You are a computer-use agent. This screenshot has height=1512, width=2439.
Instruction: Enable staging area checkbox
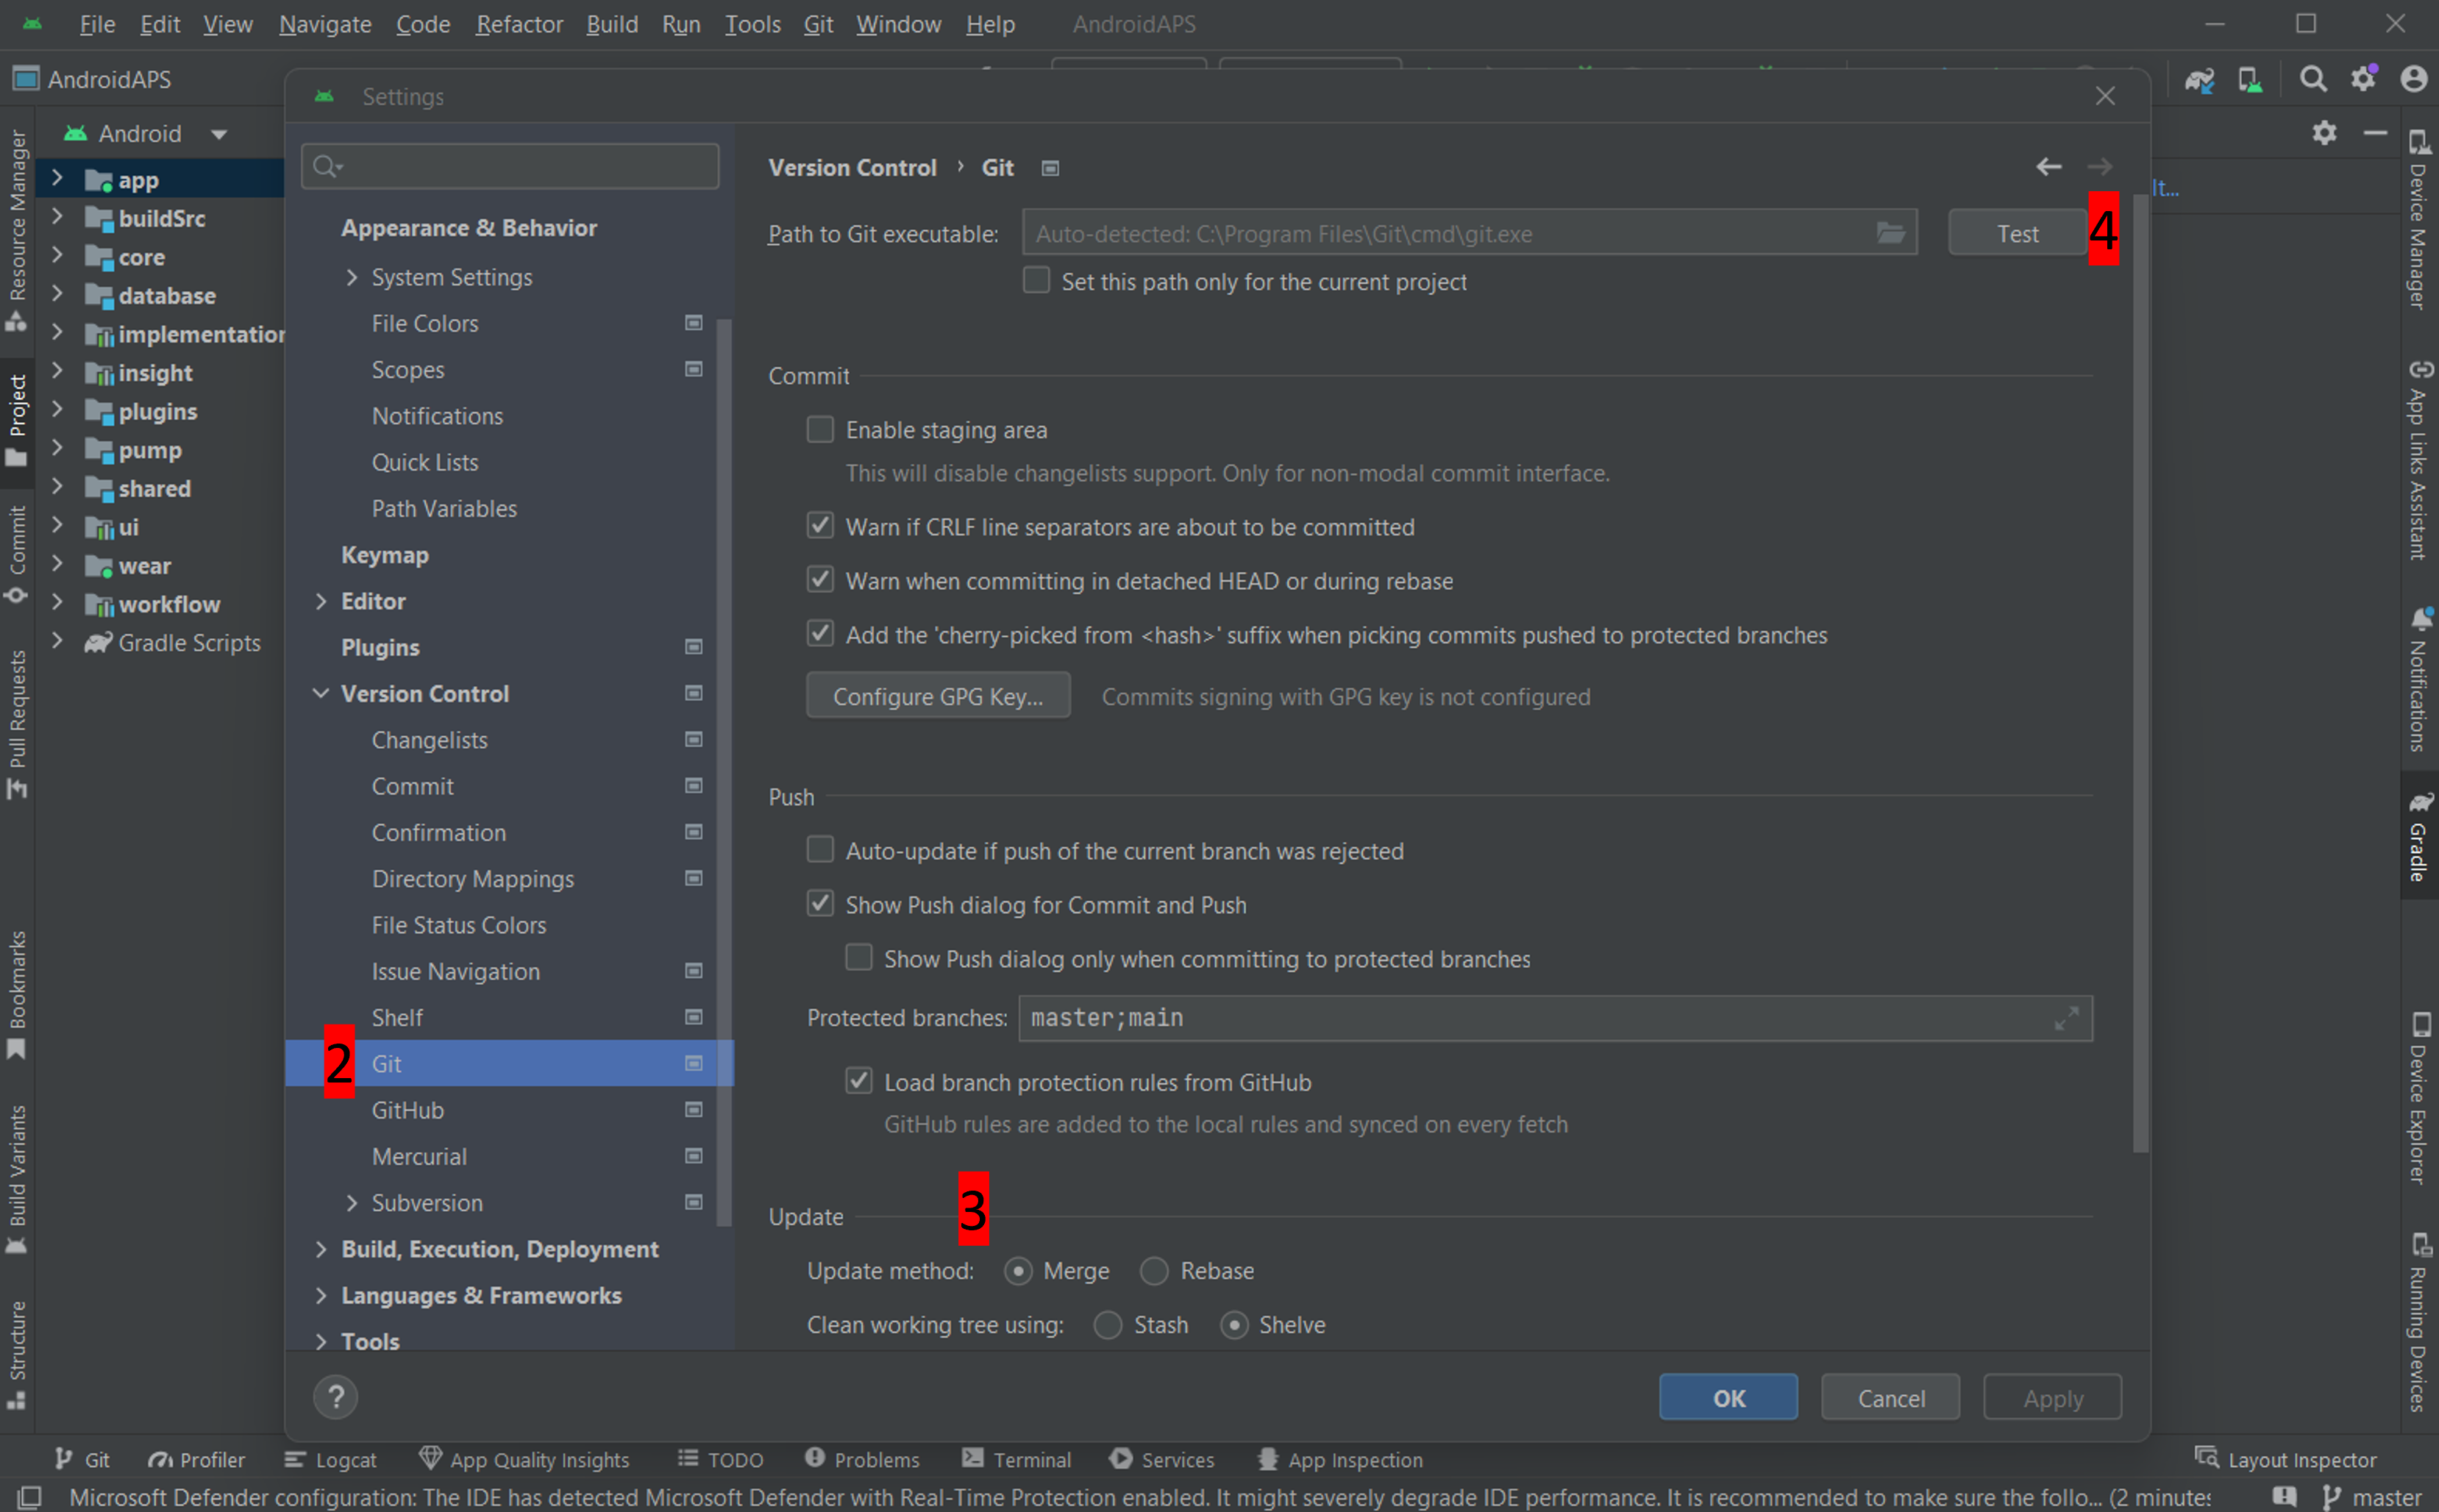(x=820, y=429)
